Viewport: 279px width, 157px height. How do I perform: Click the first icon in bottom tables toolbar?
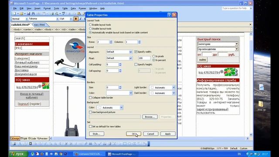[x=14, y=143]
